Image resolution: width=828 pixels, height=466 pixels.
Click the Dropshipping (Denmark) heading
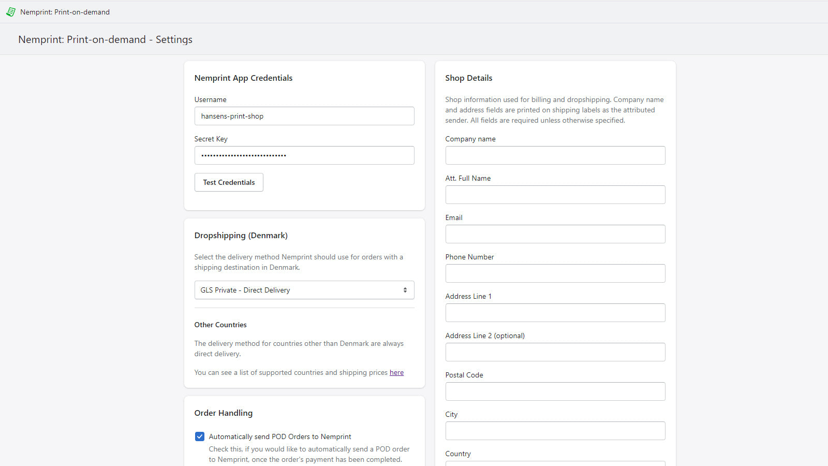[241, 235]
